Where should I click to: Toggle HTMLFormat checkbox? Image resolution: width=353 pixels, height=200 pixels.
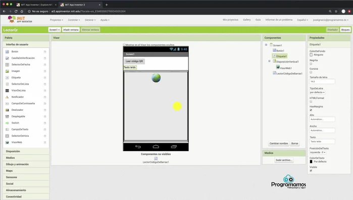tap(311, 101)
